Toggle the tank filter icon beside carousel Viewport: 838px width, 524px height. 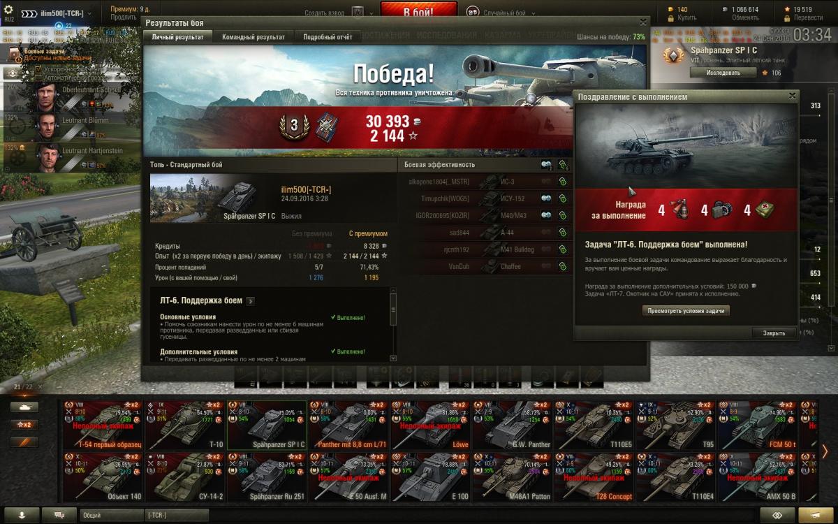24,407
